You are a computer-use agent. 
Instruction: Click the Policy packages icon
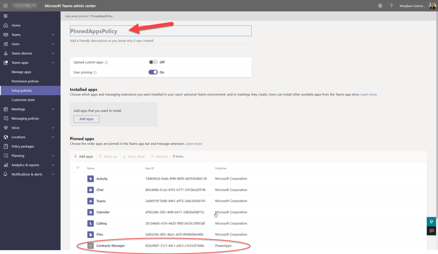(6, 146)
